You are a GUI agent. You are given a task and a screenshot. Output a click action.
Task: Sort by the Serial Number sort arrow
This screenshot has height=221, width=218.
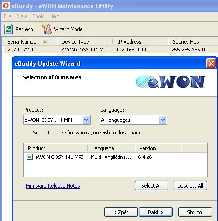coord(44,42)
